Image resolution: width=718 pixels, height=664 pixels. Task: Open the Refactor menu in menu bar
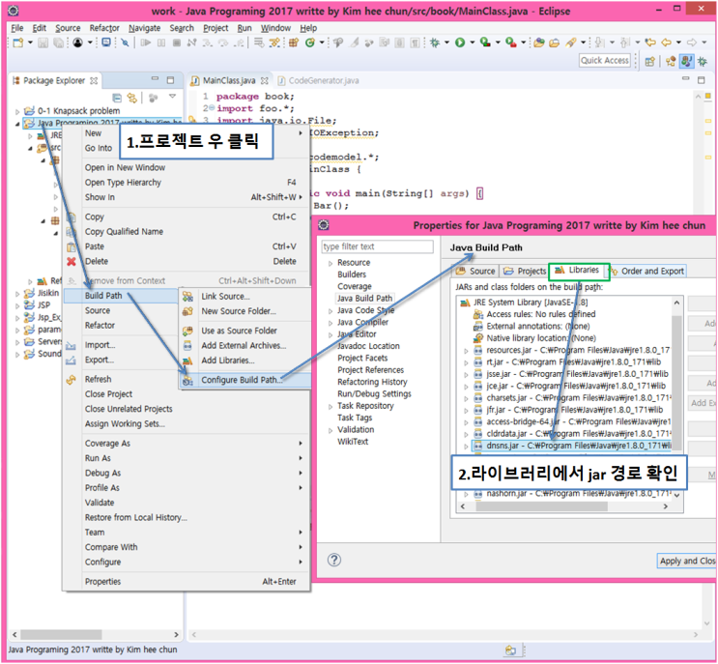point(104,28)
